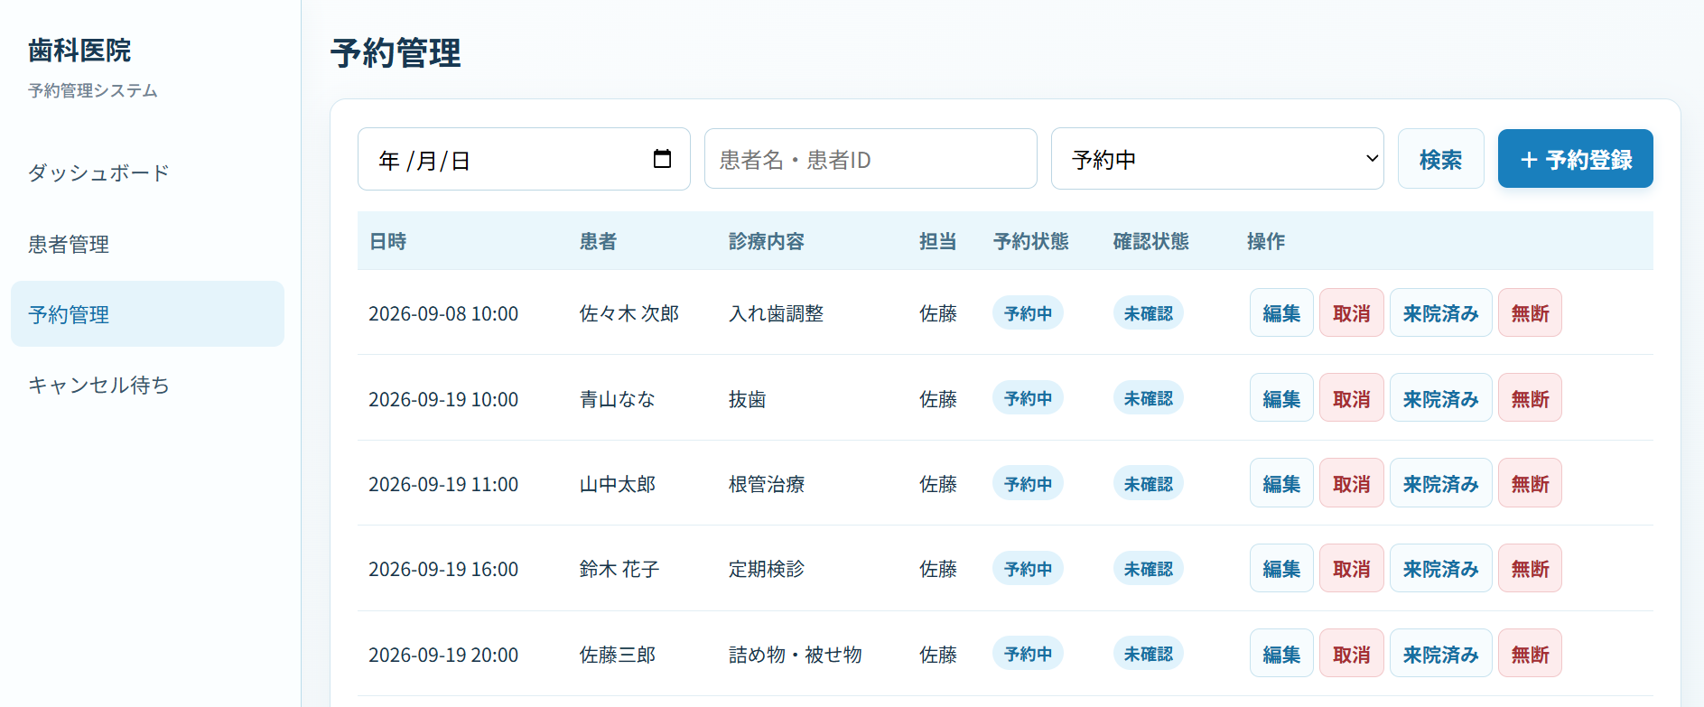Mark 佐々木 次郎 as 来院済み
The width and height of the screenshot is (1704, 707).
coord(1440,313)
